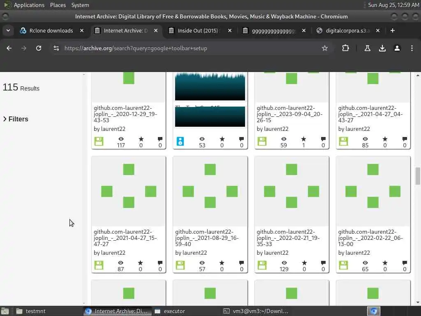This screenshot has width=421, height=316.
Task: Open the tab search dropdown arrow
Action: [x=8, y=30]
